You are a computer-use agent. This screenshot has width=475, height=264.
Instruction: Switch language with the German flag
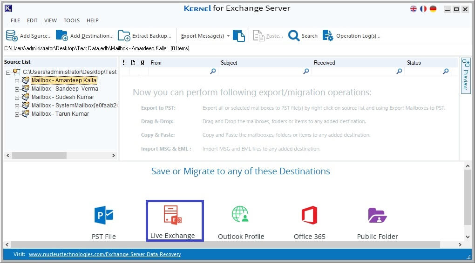[x=434, y=9]
